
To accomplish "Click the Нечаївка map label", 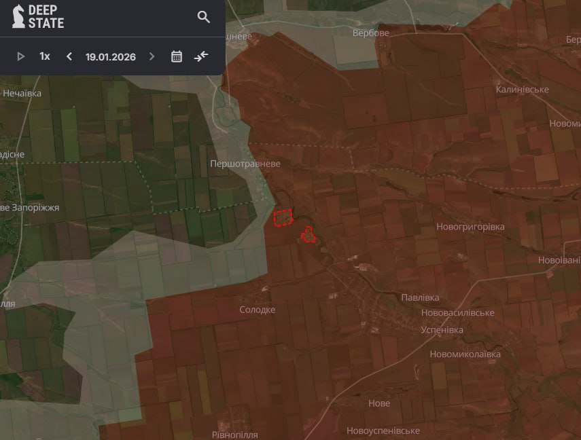I will 22,93.
